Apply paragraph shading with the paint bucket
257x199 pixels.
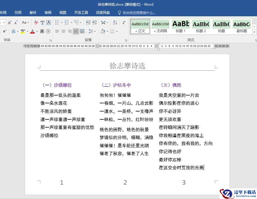[x=103, y=31]
